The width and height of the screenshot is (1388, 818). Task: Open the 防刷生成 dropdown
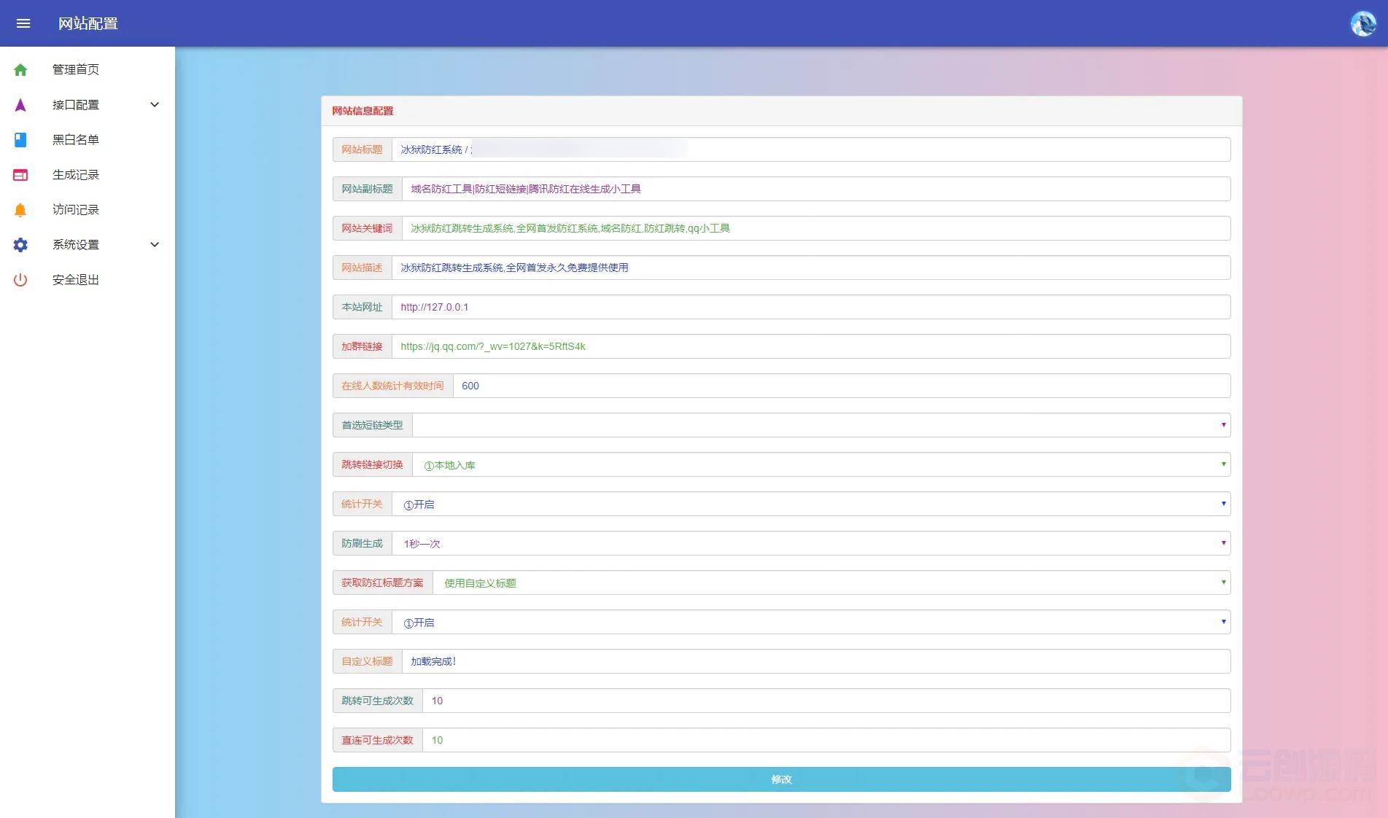pyautogui.click(x=811, y=543)
